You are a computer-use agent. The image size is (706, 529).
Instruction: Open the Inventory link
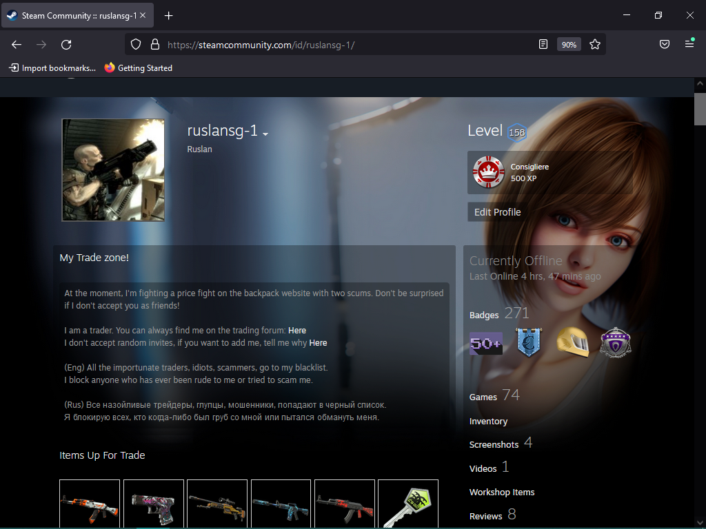(488, 421)
